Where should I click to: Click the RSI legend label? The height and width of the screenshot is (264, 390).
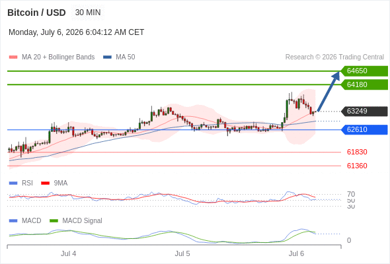[x=27, y=183]
